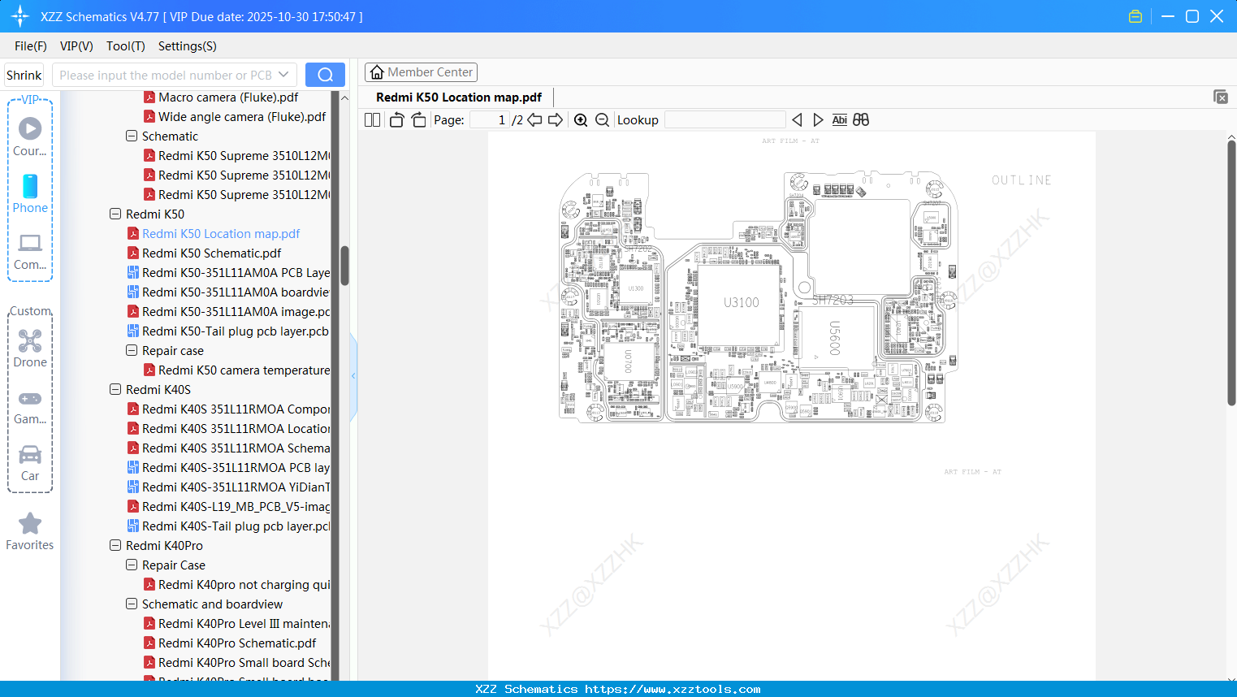Rotate the PDF page clockwise
1237x697 pixels.
(x=418, y=119)
